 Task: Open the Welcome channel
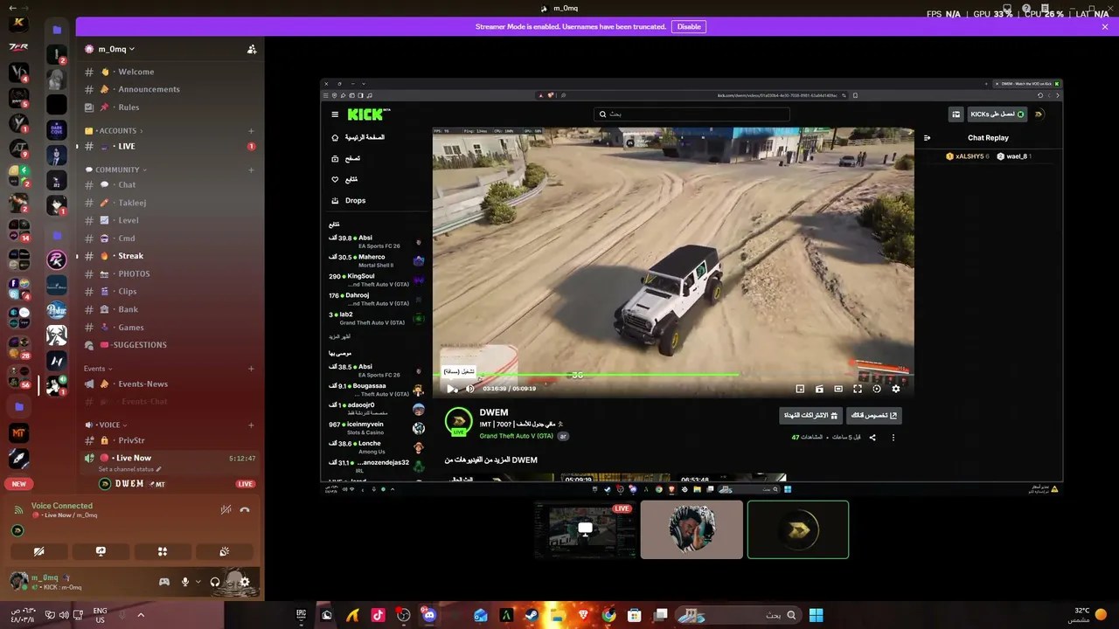170,72
